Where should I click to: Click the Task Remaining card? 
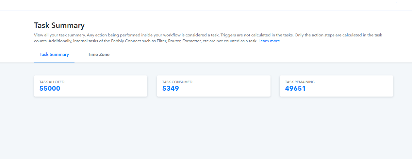point(336,86)
